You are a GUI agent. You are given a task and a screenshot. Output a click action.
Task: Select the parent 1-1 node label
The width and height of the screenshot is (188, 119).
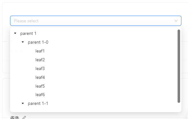click(38, 103)
